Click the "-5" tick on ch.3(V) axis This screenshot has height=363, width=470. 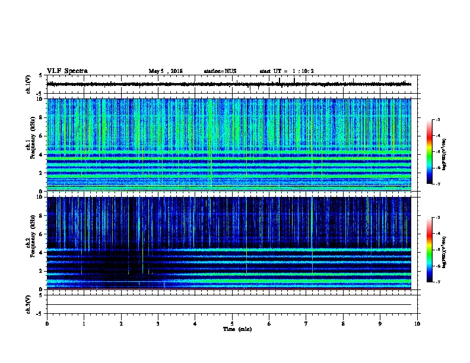click(40, 314)
